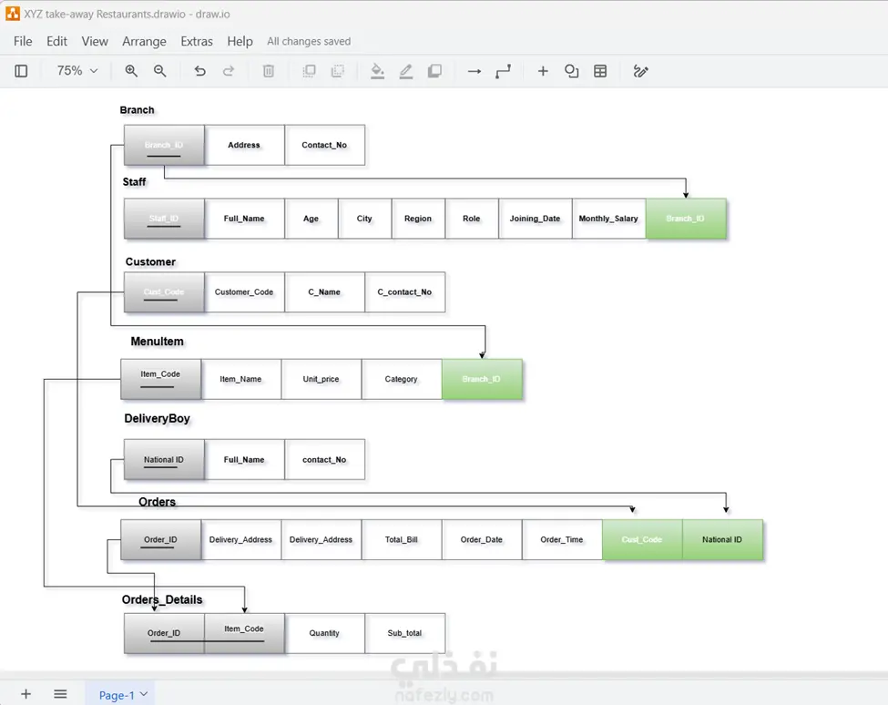The height and width of the screenshot is (705, 888).
Task: Click the delete trash icon
Action: pos(269,71)
